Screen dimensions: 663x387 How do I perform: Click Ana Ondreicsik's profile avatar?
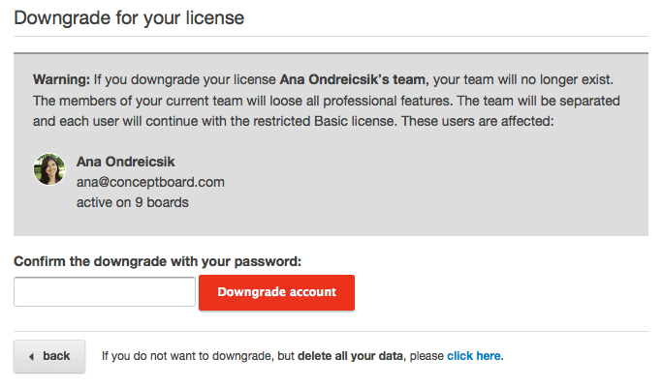(49, 169)
